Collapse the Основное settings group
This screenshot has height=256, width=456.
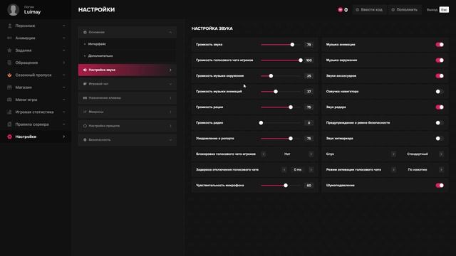(128, 32)
